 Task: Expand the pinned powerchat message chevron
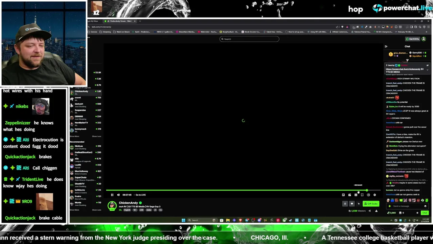pos(427,70)
